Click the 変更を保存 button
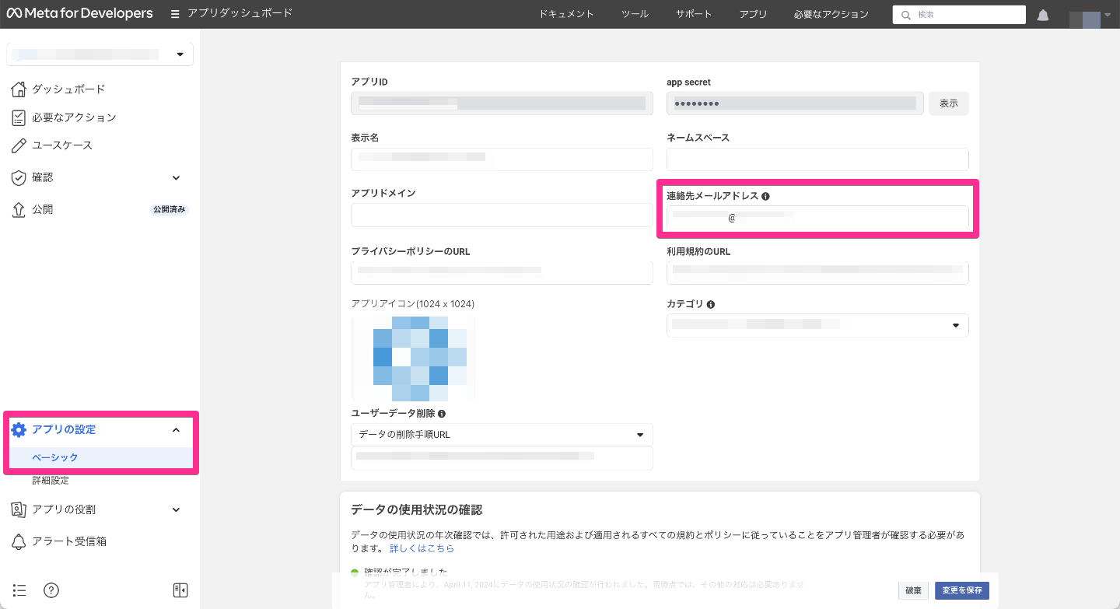This screenshot has width=1120, height=609. coord(963,590)
